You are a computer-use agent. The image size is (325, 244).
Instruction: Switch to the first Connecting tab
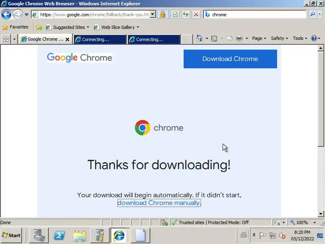point(100,39)
